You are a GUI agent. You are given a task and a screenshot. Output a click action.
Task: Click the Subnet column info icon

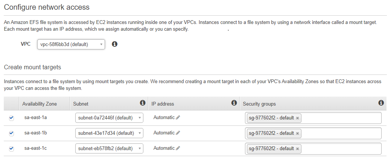click(x=143, y=103)
